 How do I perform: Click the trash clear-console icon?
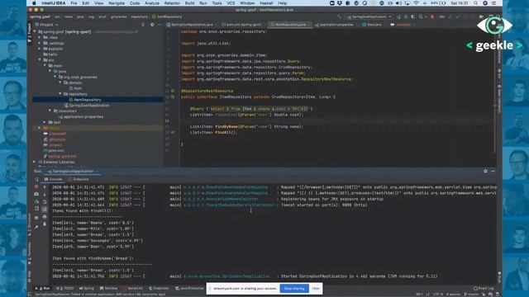(x=45, y=224)
